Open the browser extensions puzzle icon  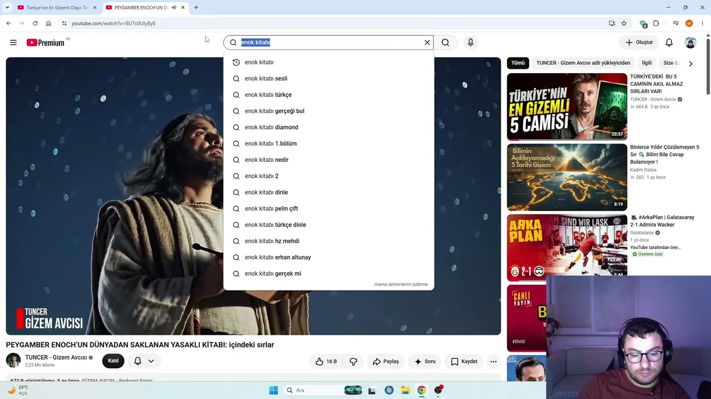pyautogui.click(x=656, y=23)
